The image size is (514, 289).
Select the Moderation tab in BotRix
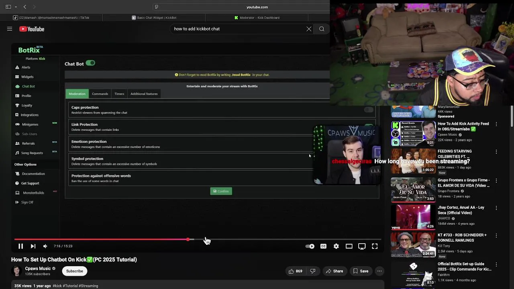pos(77,94)
